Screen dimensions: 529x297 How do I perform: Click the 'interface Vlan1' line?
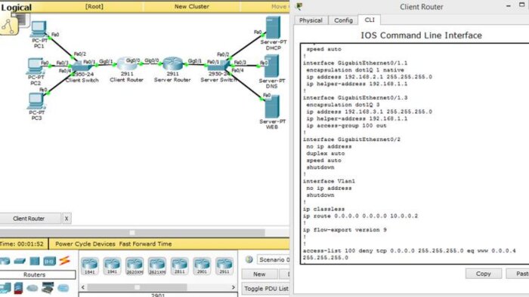click(x=329, y=181)
